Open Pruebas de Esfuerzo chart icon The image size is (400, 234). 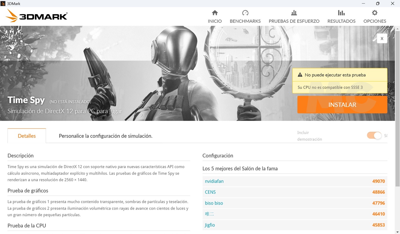294,13
